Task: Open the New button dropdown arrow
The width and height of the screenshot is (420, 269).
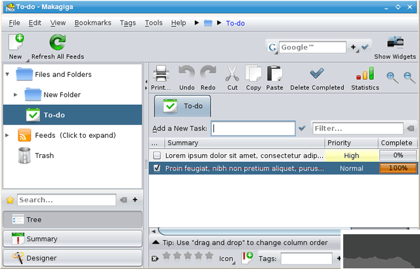Action: click(x=28, y=60)
